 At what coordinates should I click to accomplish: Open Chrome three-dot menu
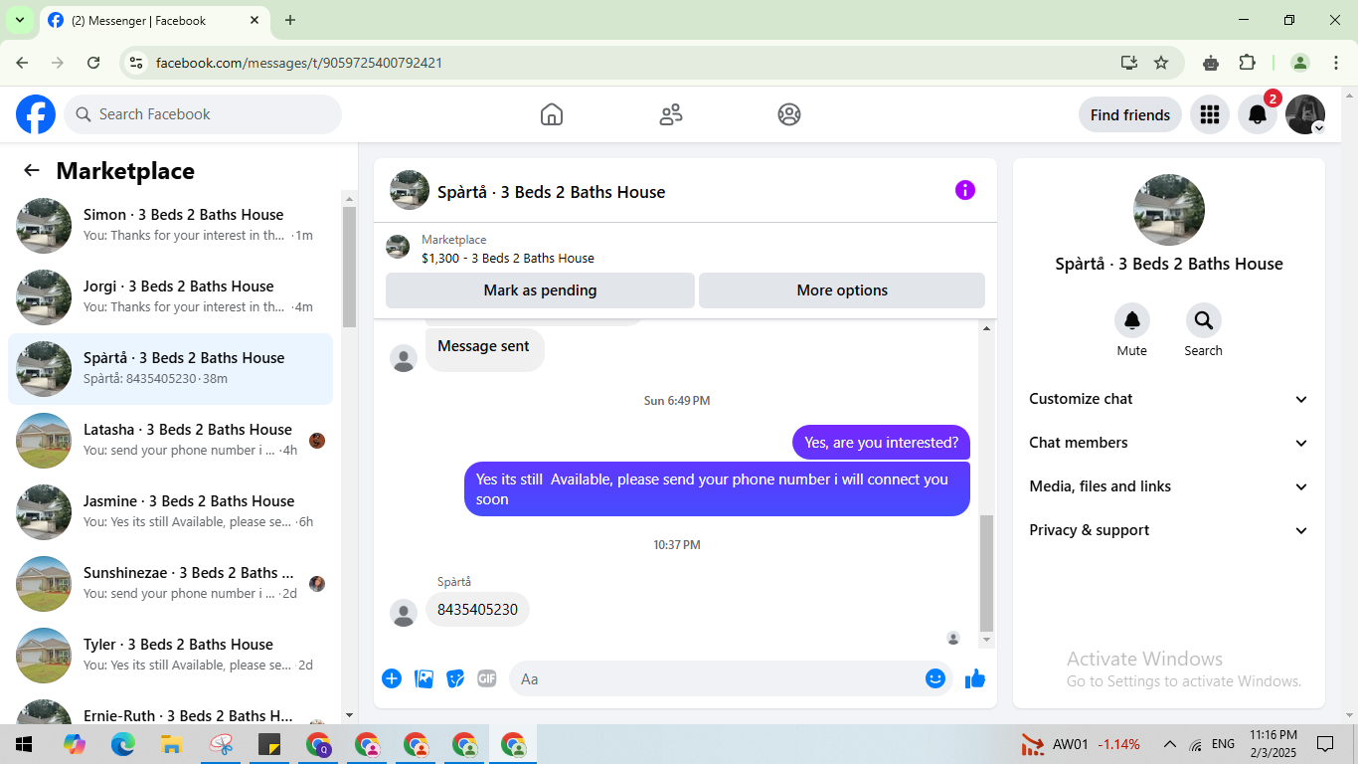click(x=1336, y=63)
